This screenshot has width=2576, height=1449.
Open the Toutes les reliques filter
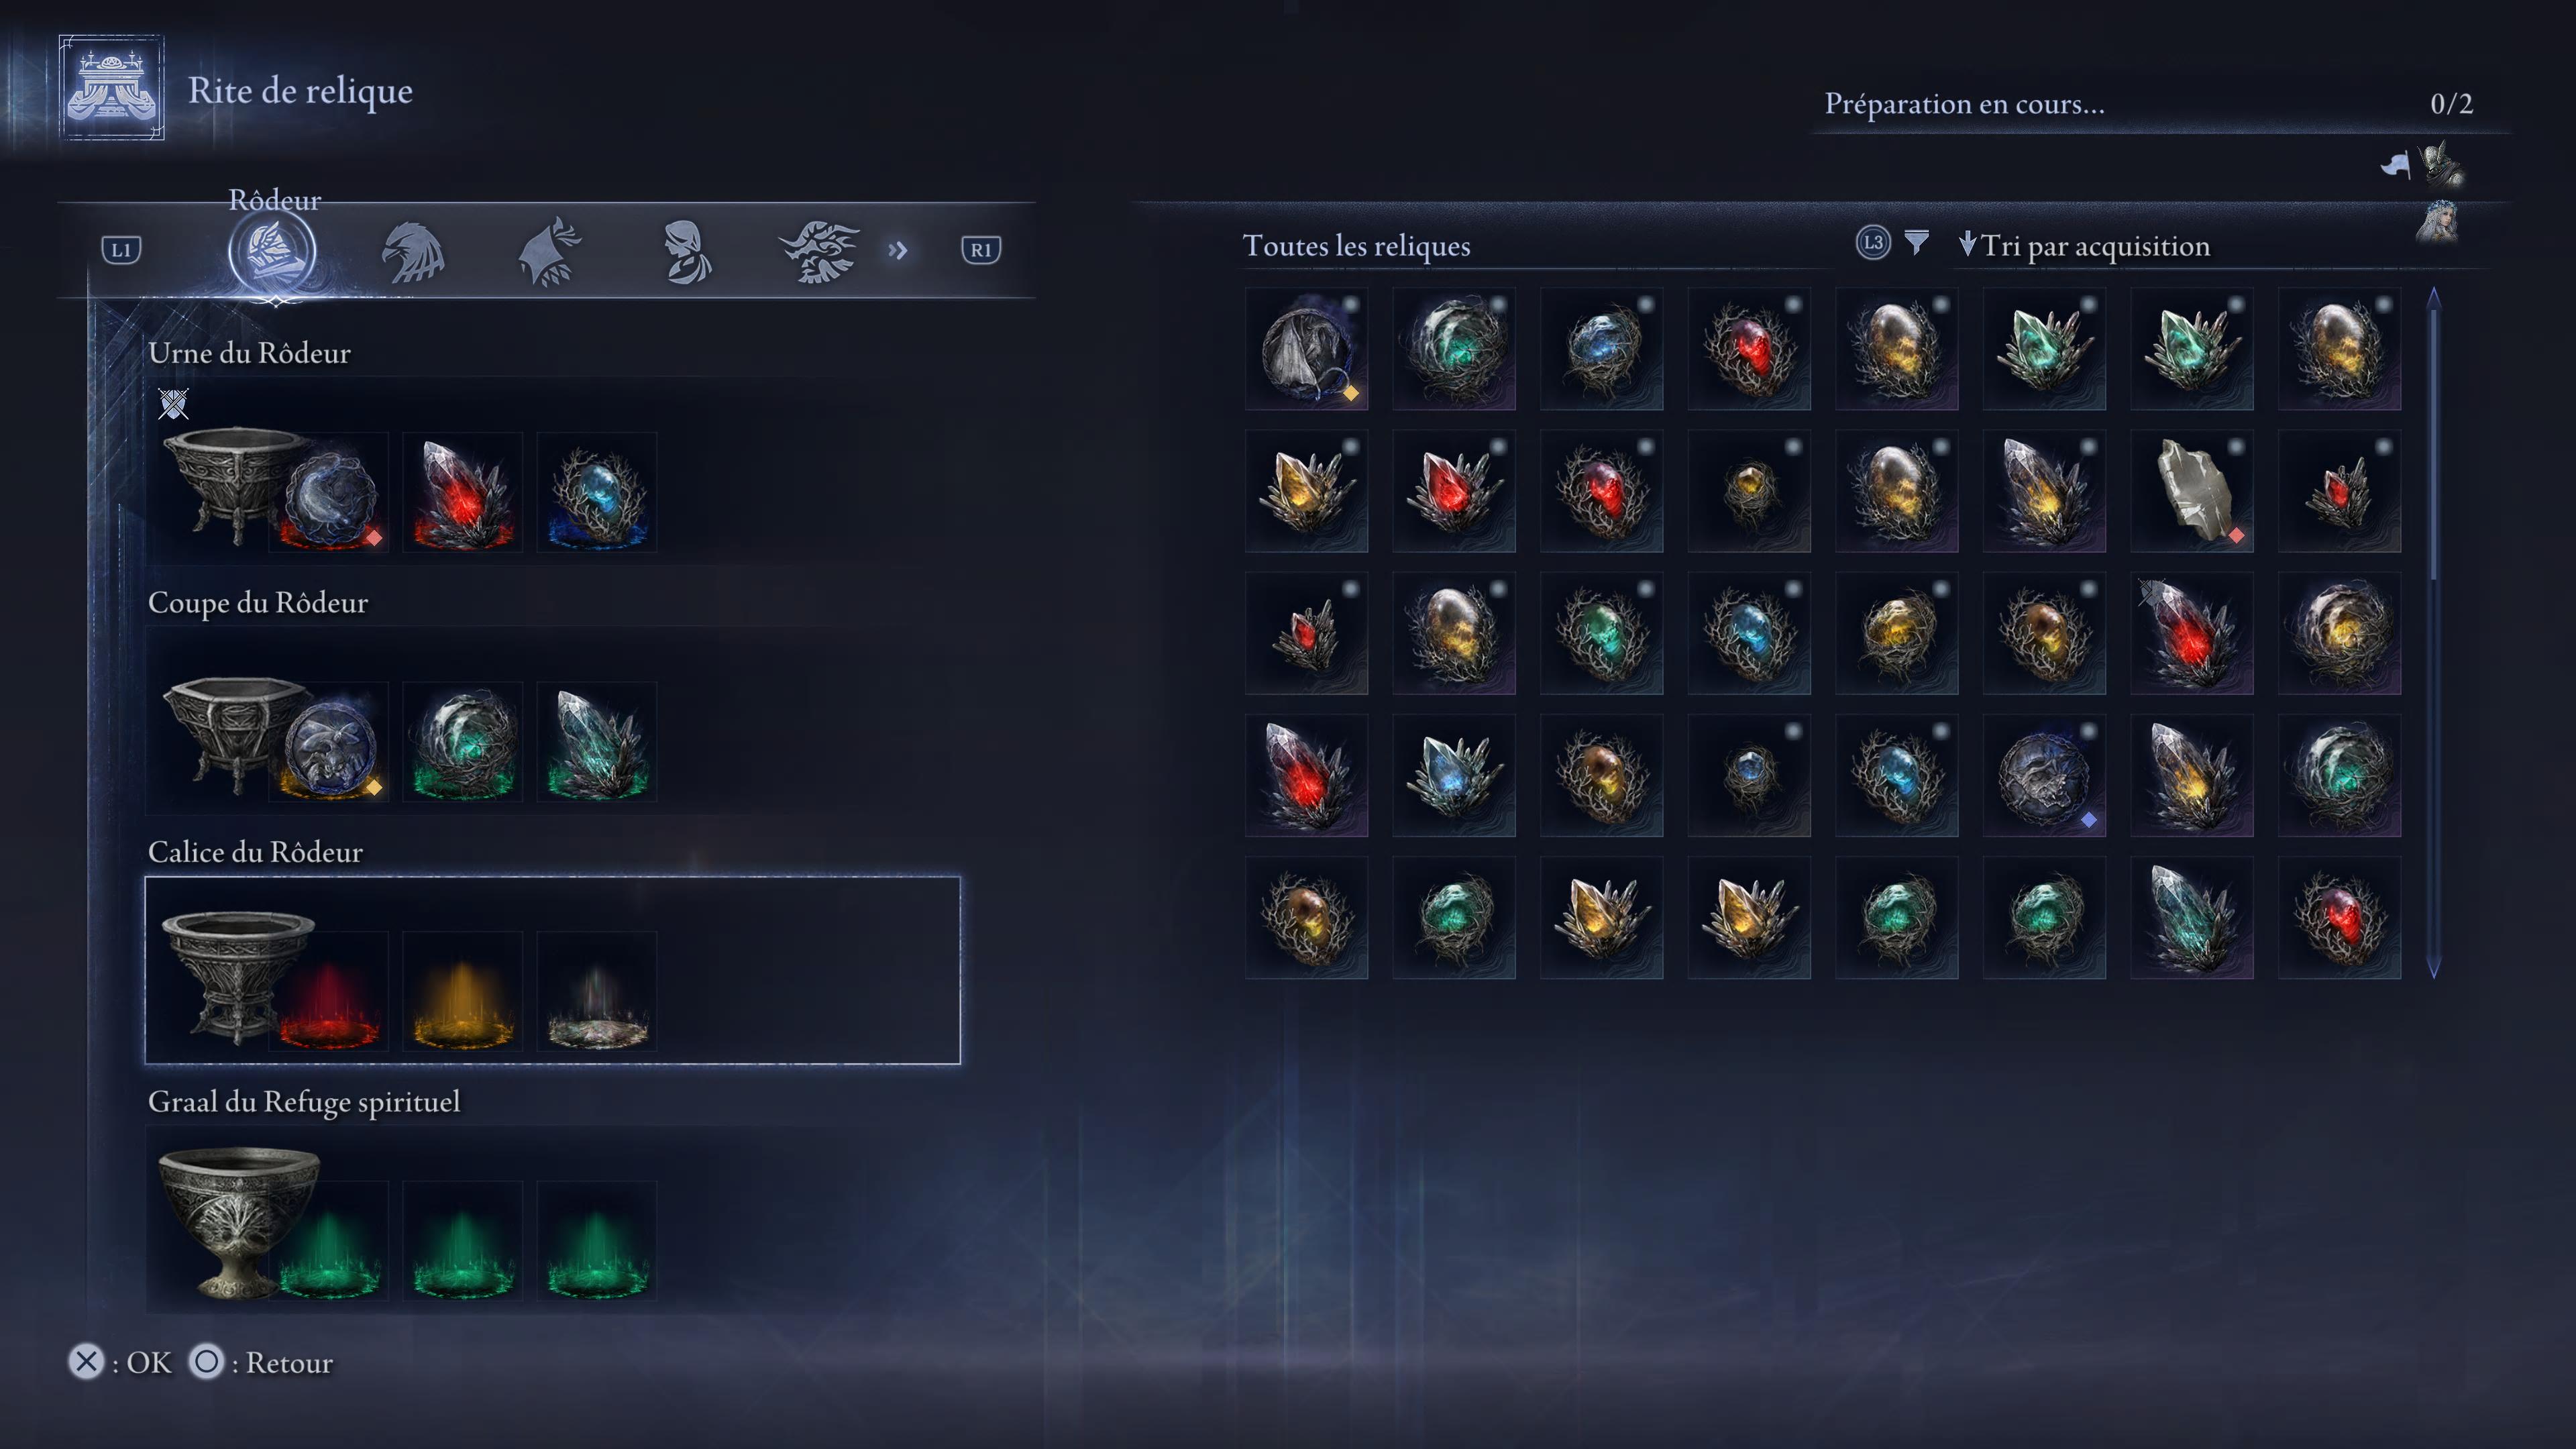(1356, 245)
